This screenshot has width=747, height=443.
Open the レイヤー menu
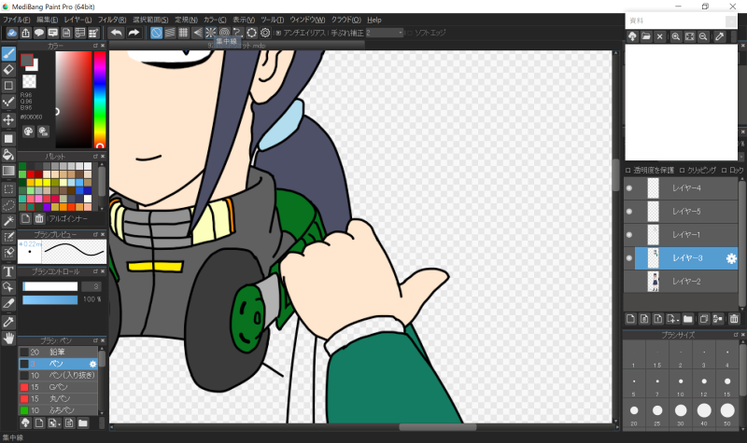click(76, 20)
